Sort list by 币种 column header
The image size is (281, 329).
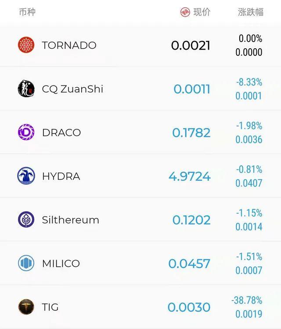click(x=27, y=12)
